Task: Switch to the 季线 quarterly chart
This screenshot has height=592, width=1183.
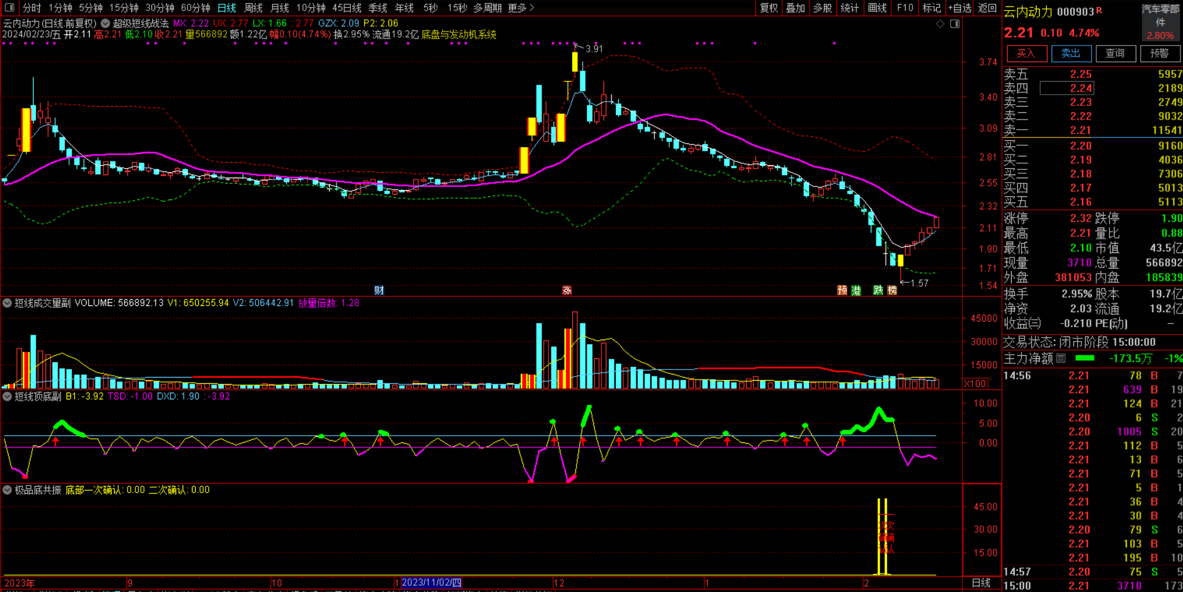Action: coord(378,7)
